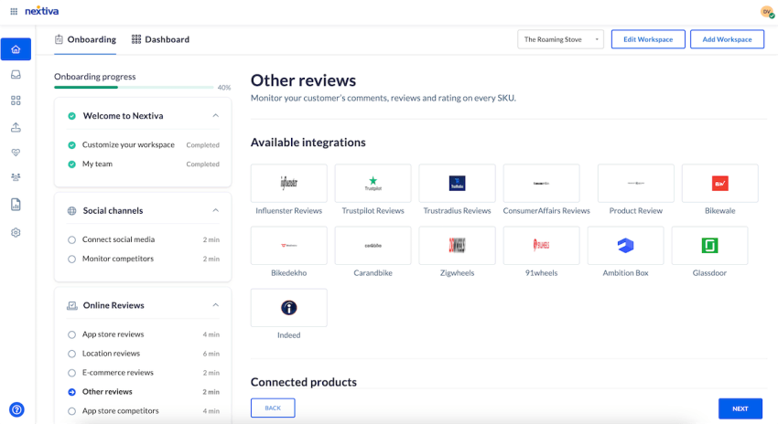Select the Connect social media step

[144, 239]
